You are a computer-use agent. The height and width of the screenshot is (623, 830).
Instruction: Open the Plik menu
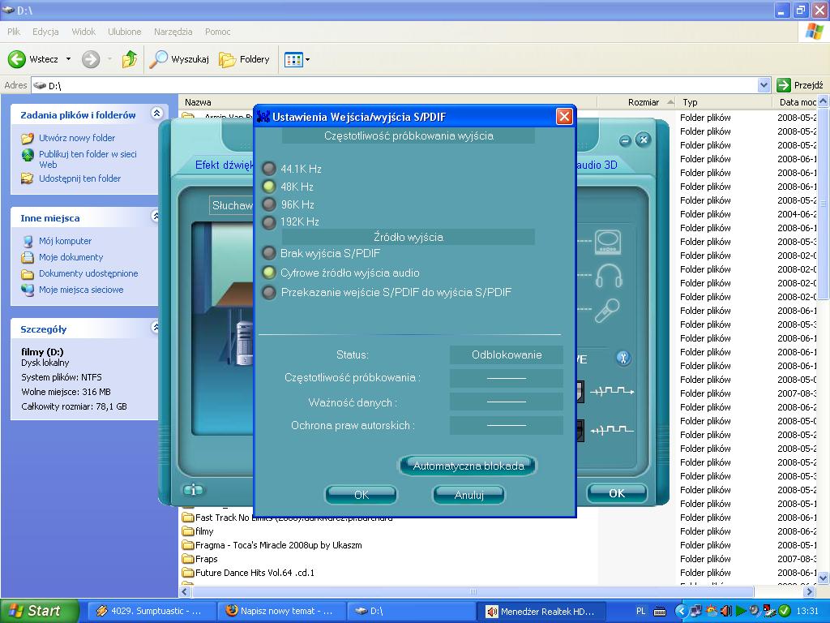[14, 32]
